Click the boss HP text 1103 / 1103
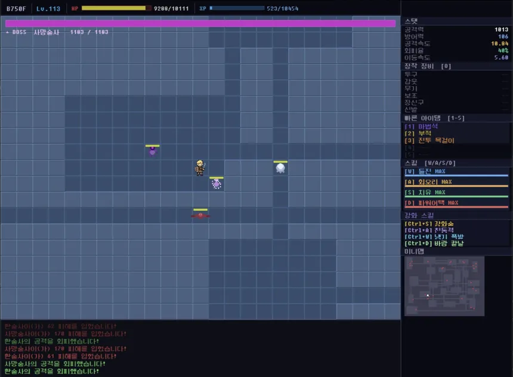Screen dimensions: 513x377 click(x=89, y=32)
